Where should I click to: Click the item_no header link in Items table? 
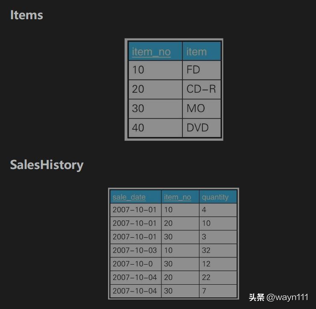coord(151,52)
